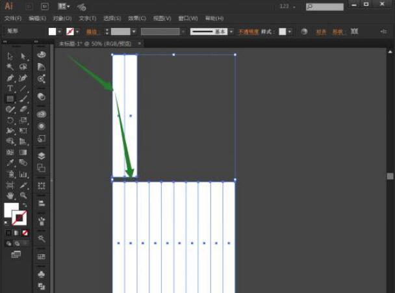Open the Layers panel icon
Image resolution: width=395 pixels, height=293 pixels.
[x=42, y=156]
